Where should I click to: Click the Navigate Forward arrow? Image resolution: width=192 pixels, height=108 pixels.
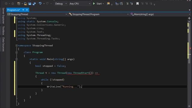13,4
